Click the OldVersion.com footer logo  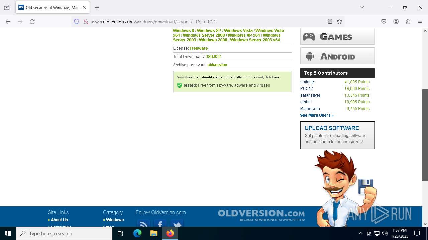pos(261,215)
